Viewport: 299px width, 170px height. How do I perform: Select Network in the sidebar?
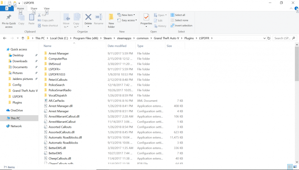click(16, 126)
